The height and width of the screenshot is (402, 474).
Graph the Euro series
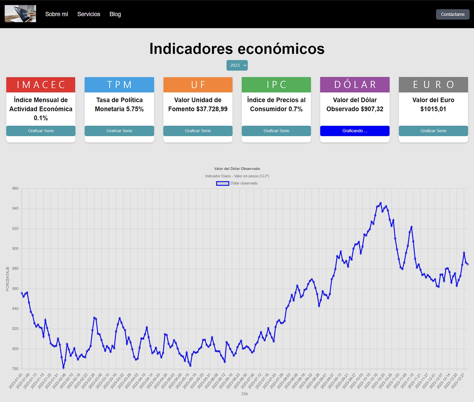tap(433, 131)
